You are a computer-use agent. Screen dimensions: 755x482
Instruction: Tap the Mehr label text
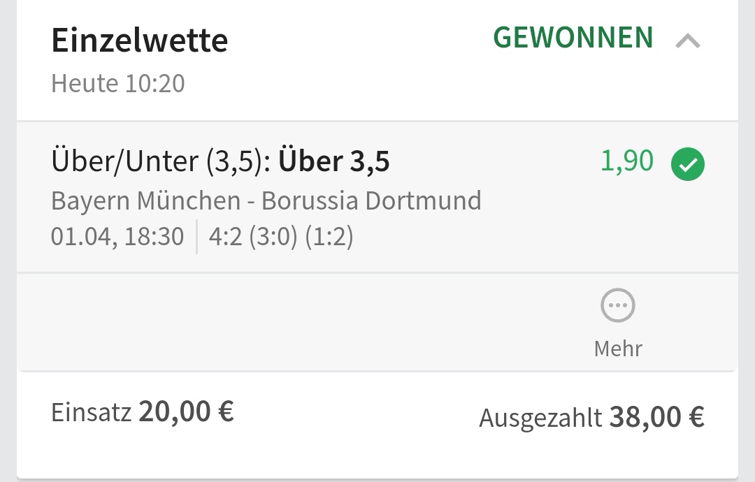click(x=618, y=348)
